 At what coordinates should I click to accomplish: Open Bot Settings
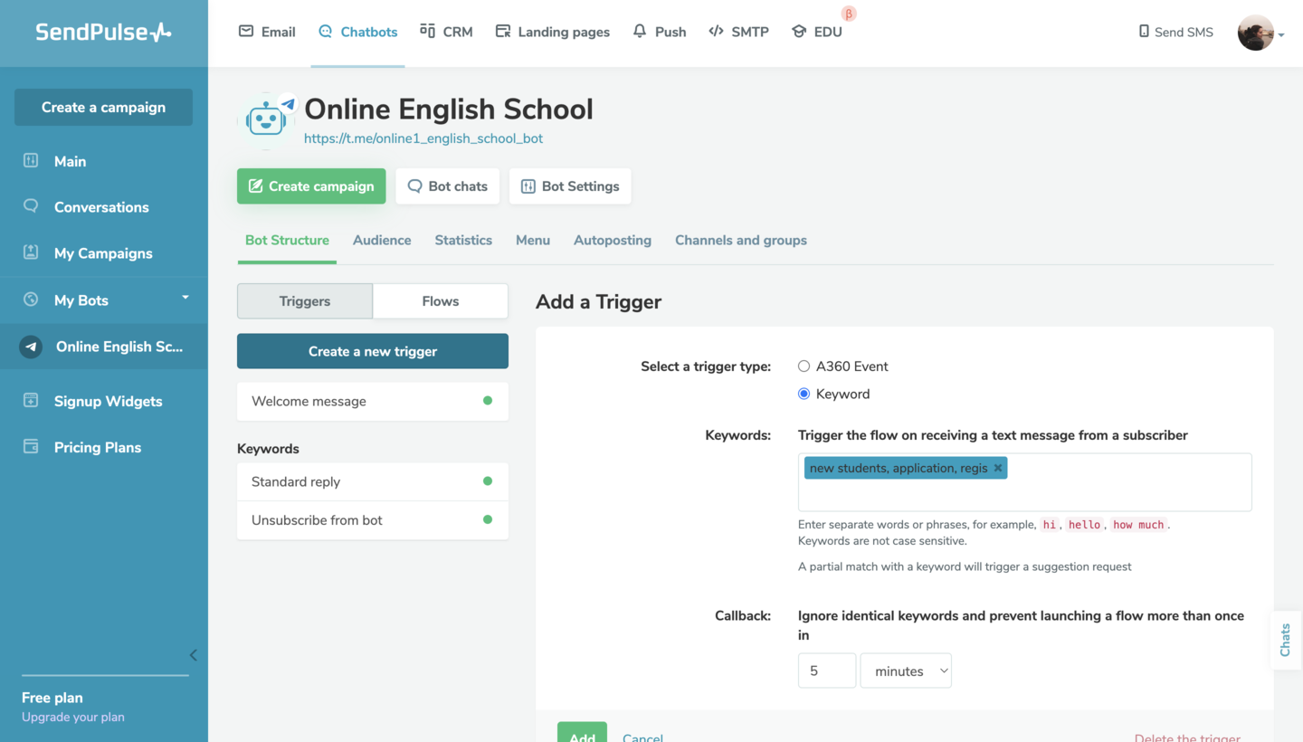pyautogui.click(x=570, y=186)
